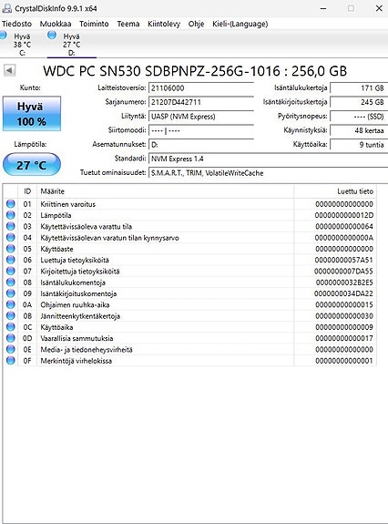Click the CrystalDiskInfo title bar app icon
Image resolution: width=388 pixels, height=524 pixels.
6,8
